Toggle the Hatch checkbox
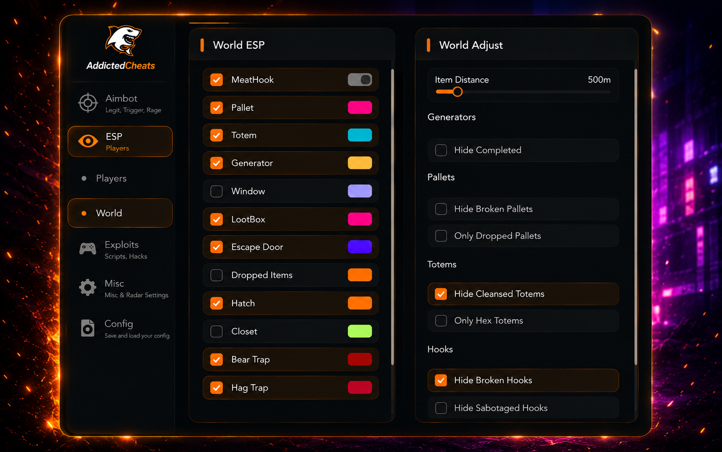The height and width of the screenshot is (452, 722). pos(217,303)
